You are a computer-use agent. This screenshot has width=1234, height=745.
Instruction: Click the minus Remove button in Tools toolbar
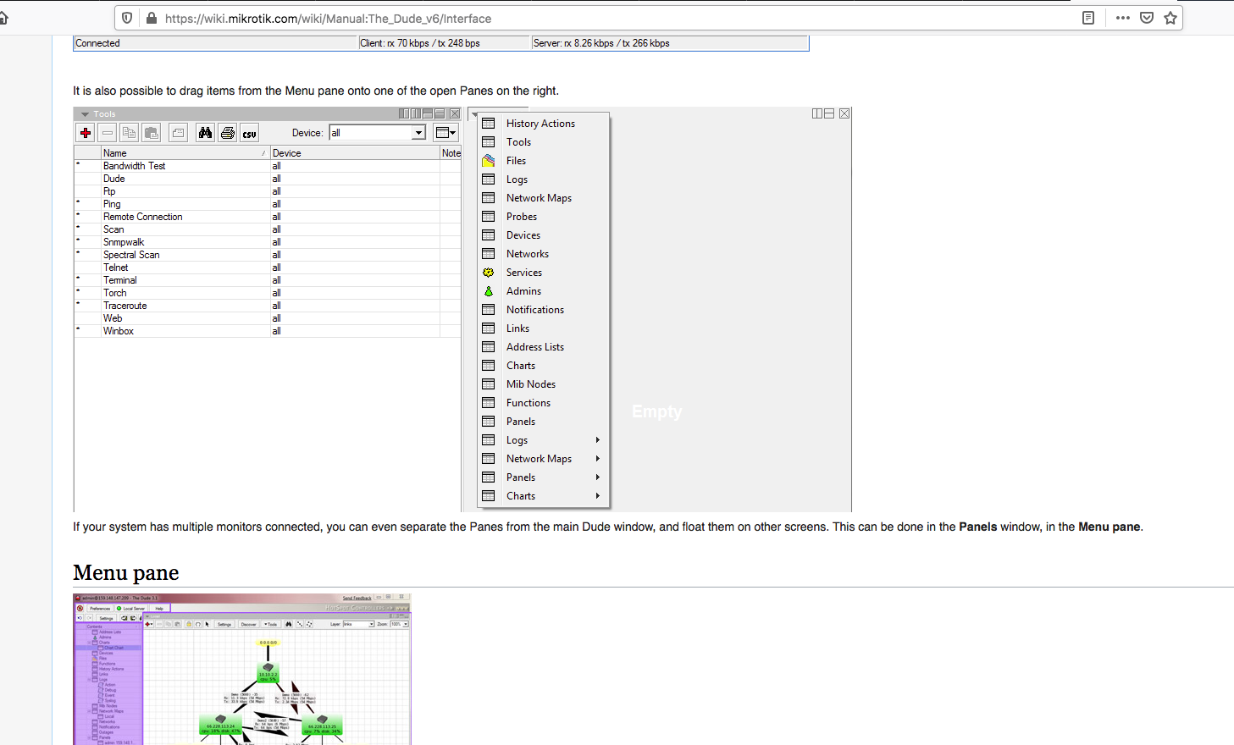108,133
